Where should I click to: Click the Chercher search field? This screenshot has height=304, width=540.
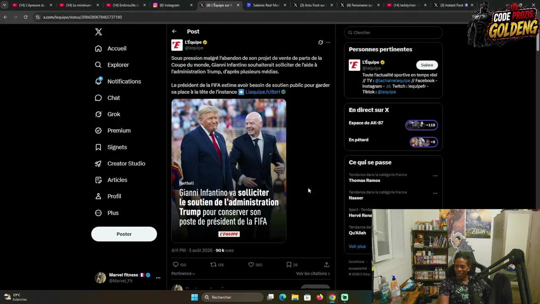coord(393,33)
